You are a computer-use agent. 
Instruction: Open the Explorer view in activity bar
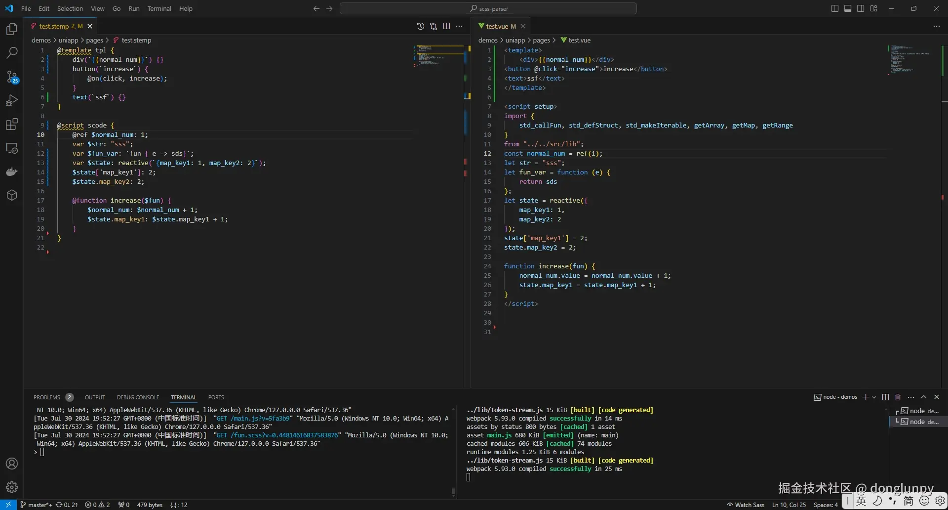coord(12,29)
